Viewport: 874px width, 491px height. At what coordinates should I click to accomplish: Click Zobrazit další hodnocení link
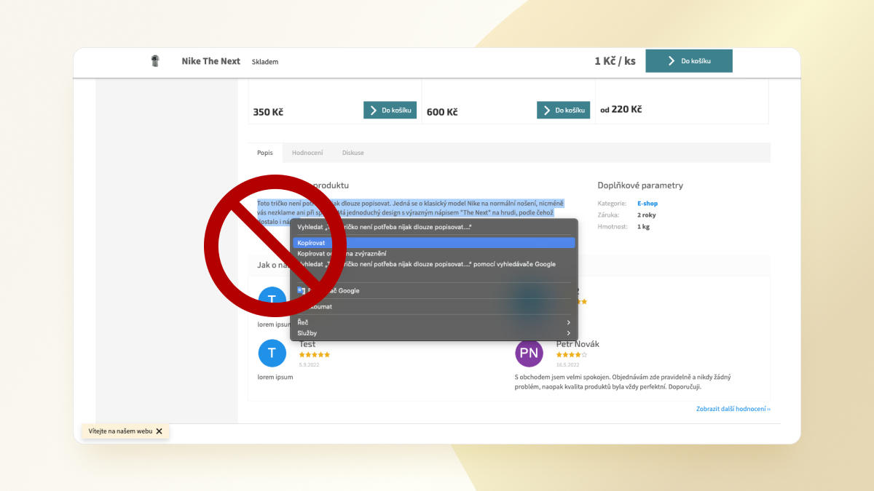coord(733,409)
